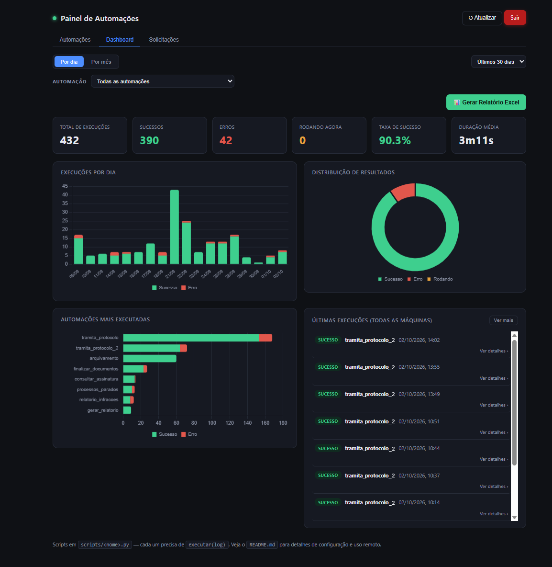Click the tall 21/09 bar in daily chart

pos(175,227)
